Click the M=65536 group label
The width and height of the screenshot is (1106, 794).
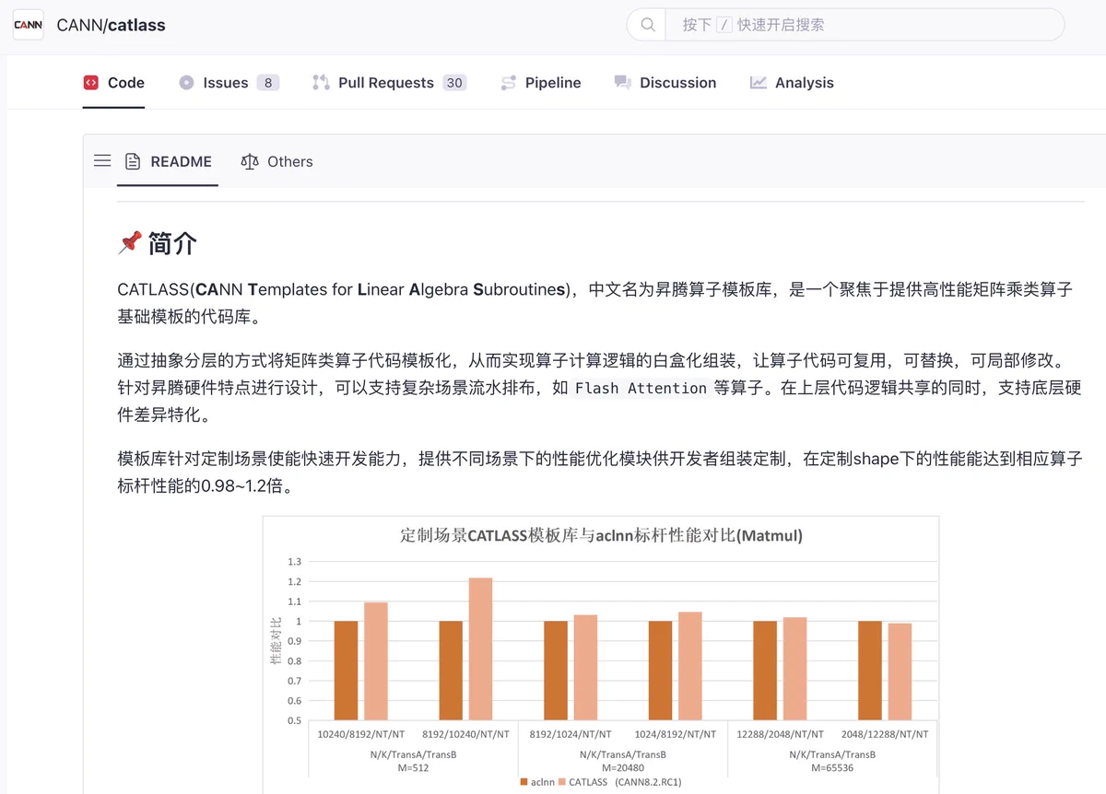pos(832,767)
